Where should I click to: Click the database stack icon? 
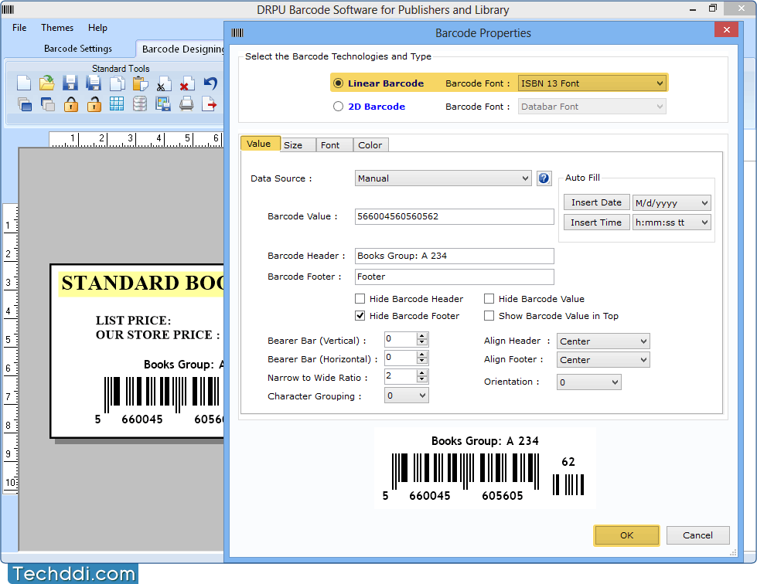coord(140,104)
